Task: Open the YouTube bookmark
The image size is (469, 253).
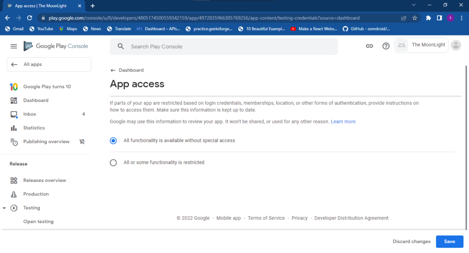Action: (x=41, y=29)
